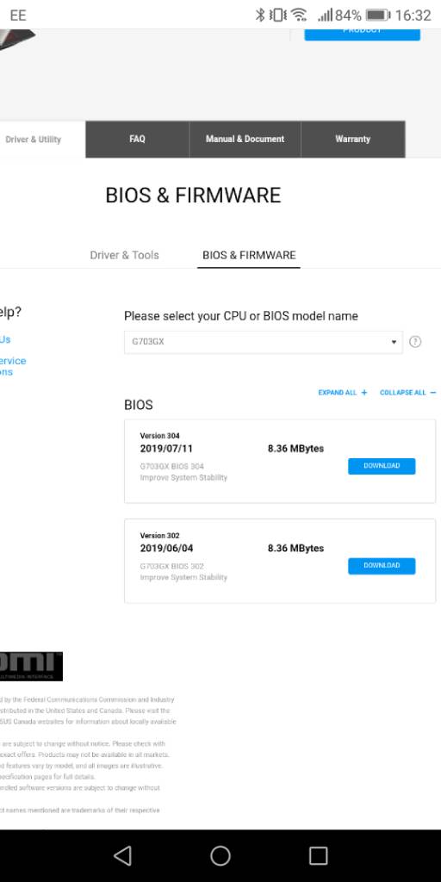441x882 pixels.
Task: Tap the Android recent apps square button
Action: pyautogui.click(x=319, y=855)
